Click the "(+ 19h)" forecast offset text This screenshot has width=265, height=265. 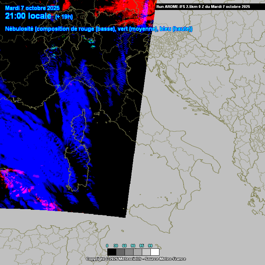click(64, 17)
